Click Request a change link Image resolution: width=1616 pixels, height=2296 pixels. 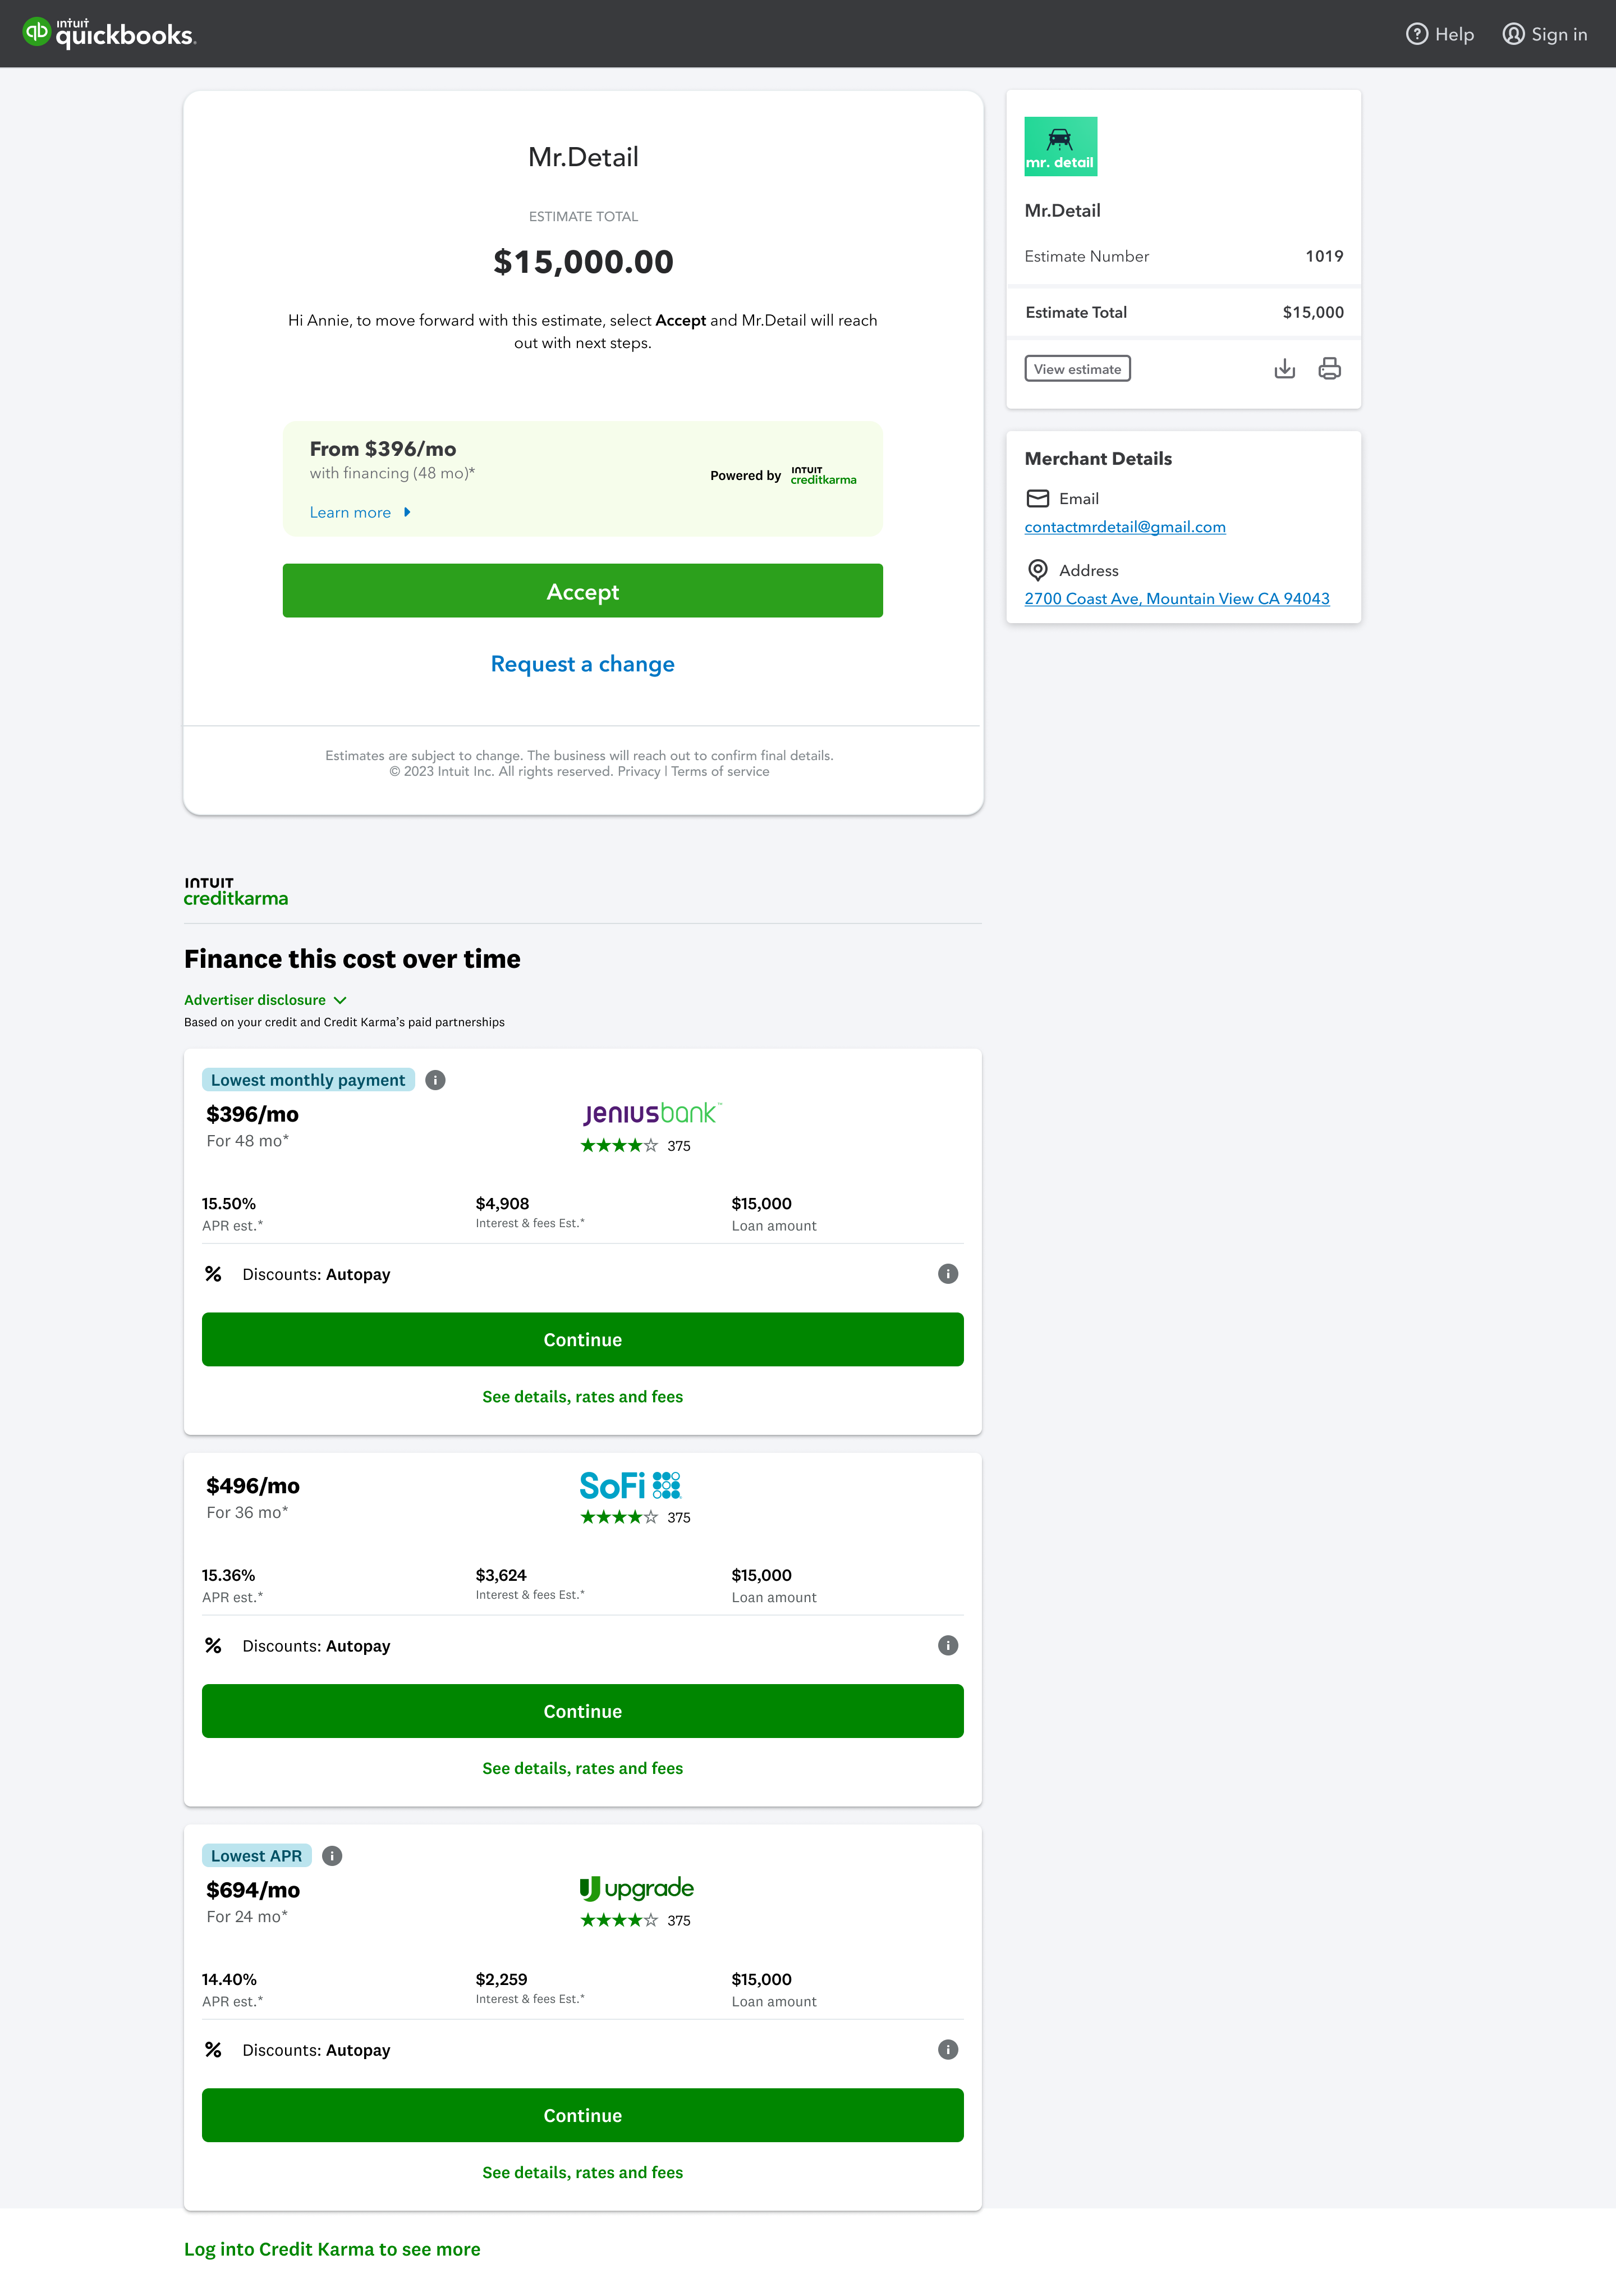click(x=582, y=664)
